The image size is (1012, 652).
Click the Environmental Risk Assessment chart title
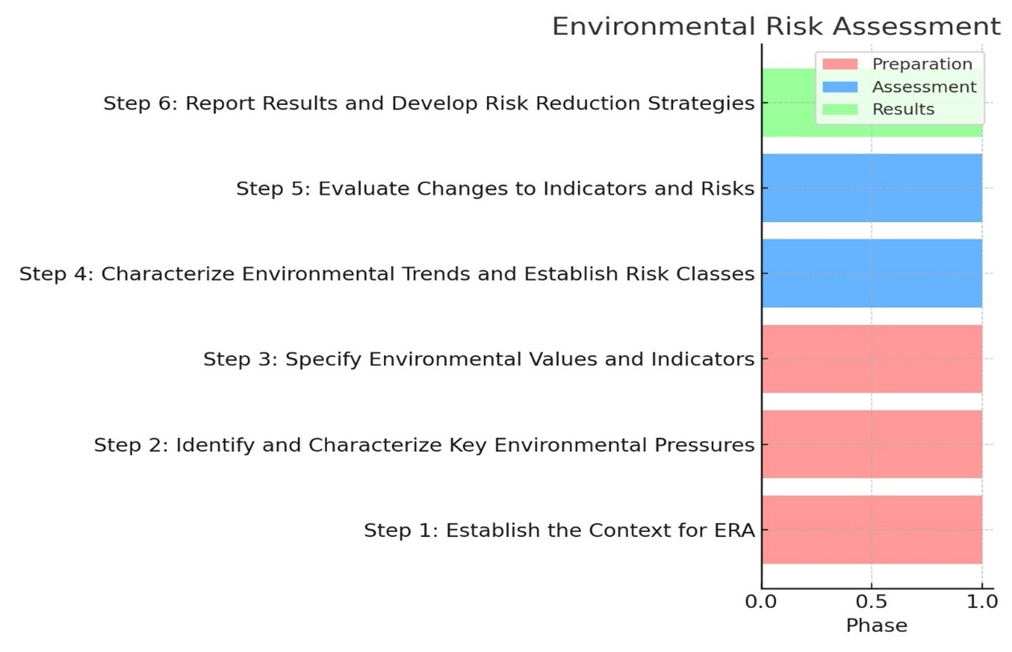[775, 27]
